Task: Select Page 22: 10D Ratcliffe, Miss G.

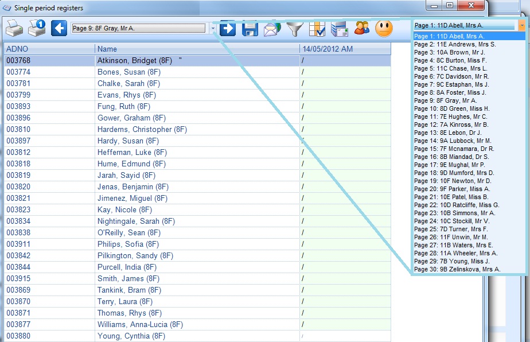Action: (x=469, y=205)
